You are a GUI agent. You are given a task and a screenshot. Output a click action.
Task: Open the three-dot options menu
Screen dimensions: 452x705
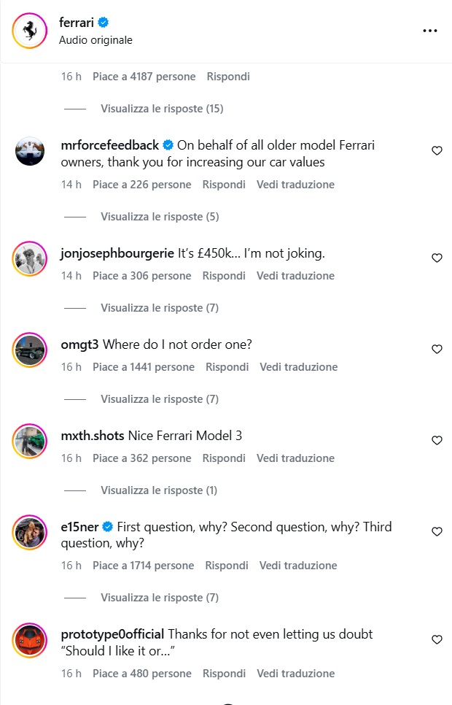point(430,31)
